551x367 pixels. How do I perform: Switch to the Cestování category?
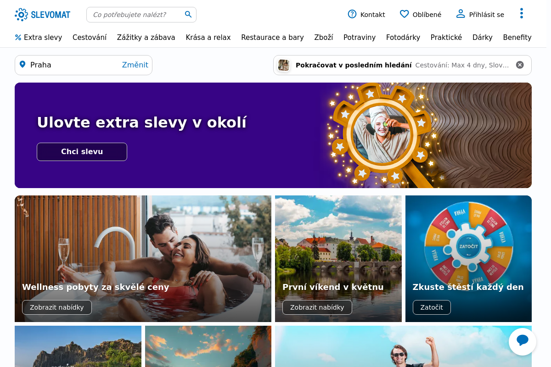[90, 37]
